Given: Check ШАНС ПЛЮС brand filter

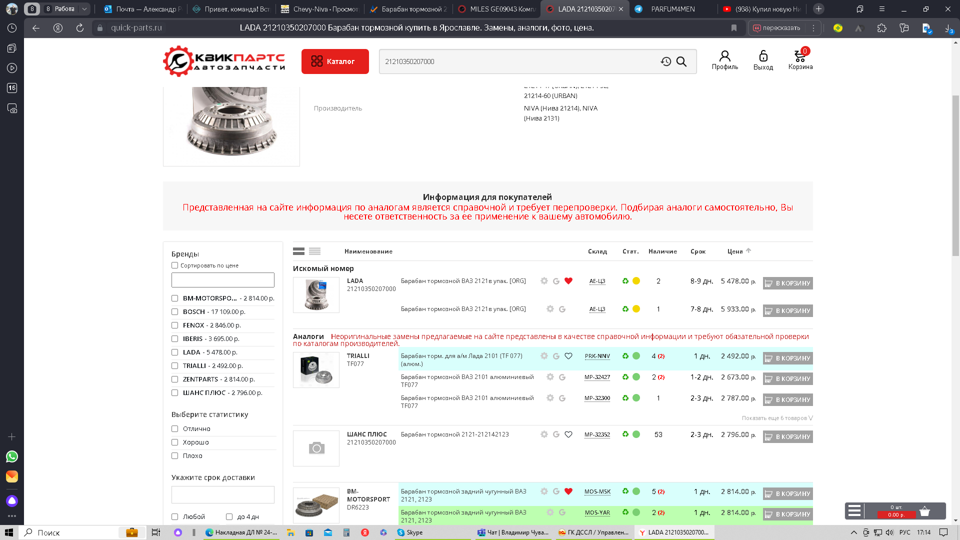Looking at the screenshot, I should (174, 393).
